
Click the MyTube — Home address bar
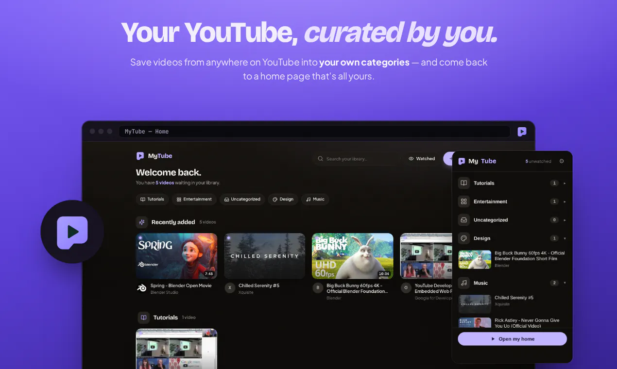314,132
